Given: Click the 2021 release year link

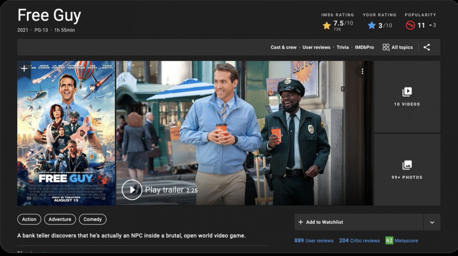Looking at the screenshot, I should 23,30.
